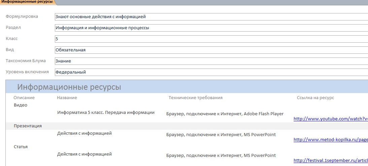This screenshot has width=368, height=166.
Task: Click the Класс field containing 5
Action: (x=211, y=39)
